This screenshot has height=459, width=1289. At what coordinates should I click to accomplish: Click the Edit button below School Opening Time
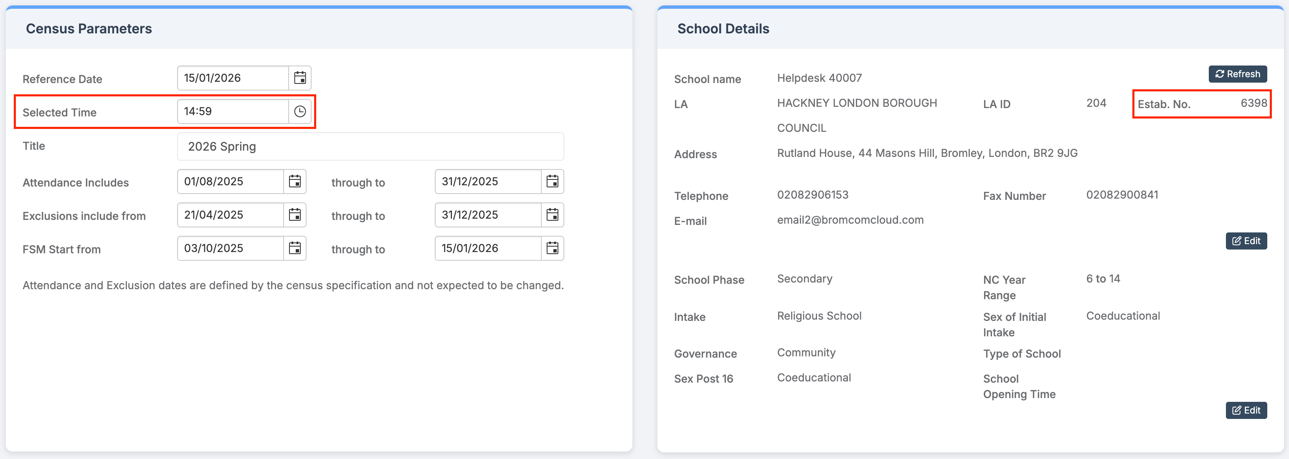coord(1246,411)
